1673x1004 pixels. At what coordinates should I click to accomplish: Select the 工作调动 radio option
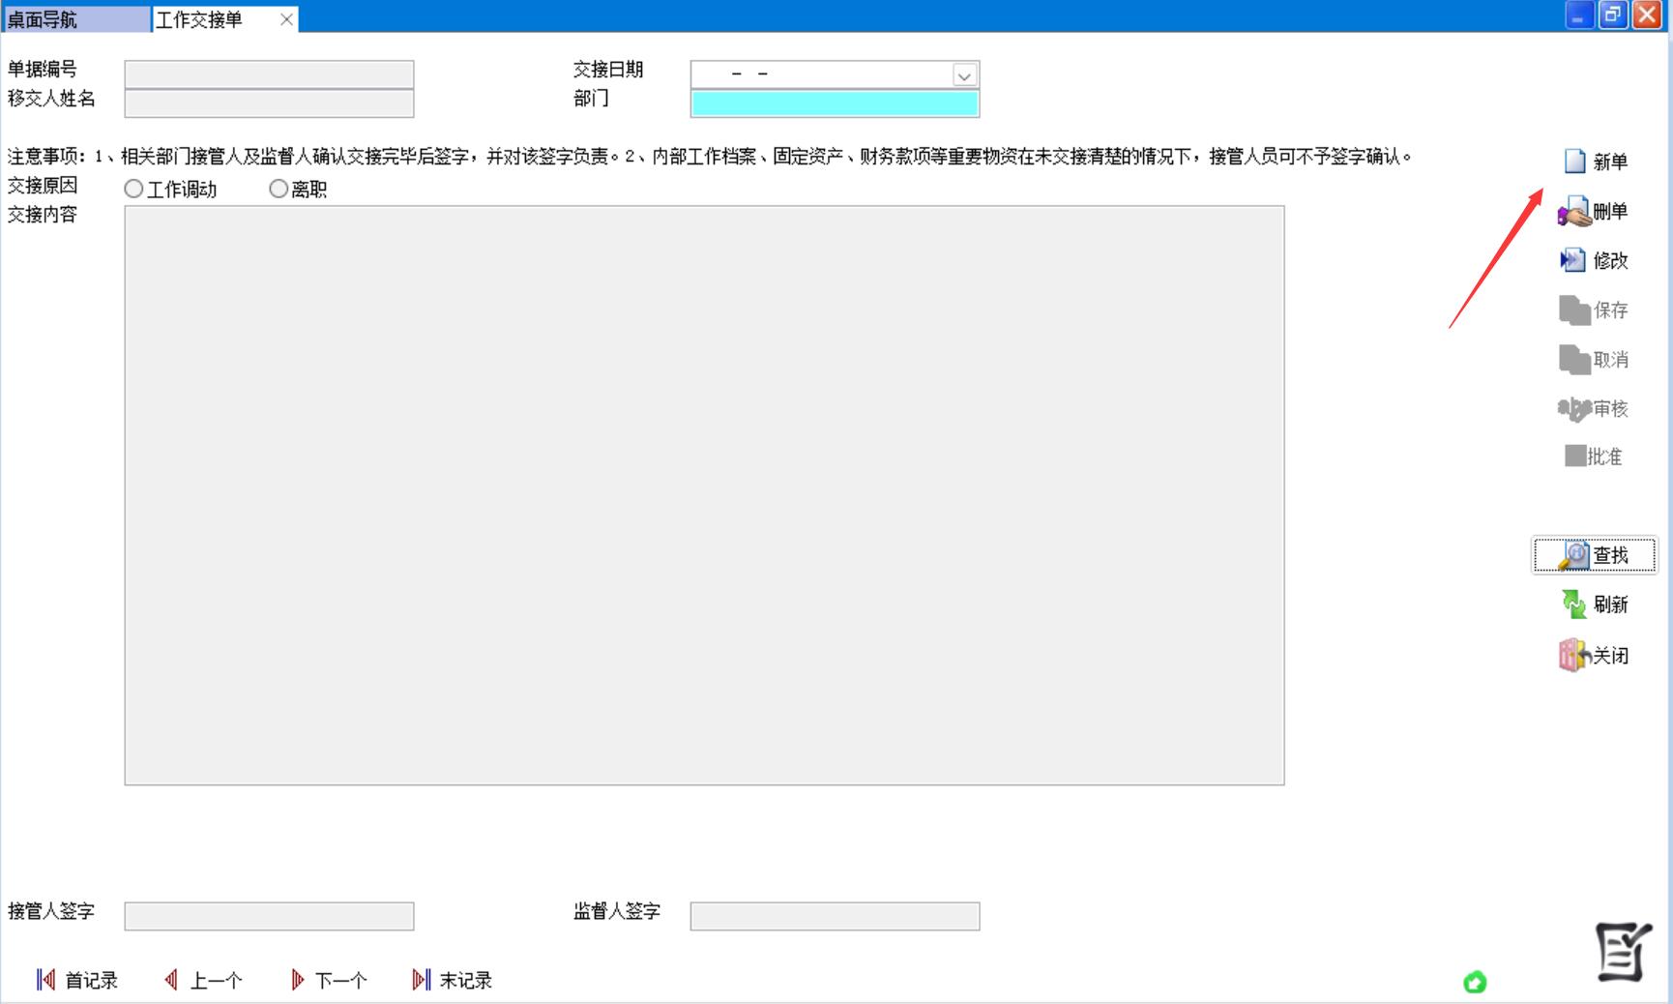[x=134, y=190]
